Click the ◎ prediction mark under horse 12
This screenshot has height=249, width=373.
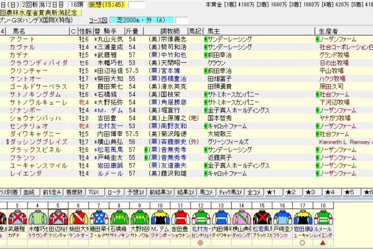pos(201,243)
